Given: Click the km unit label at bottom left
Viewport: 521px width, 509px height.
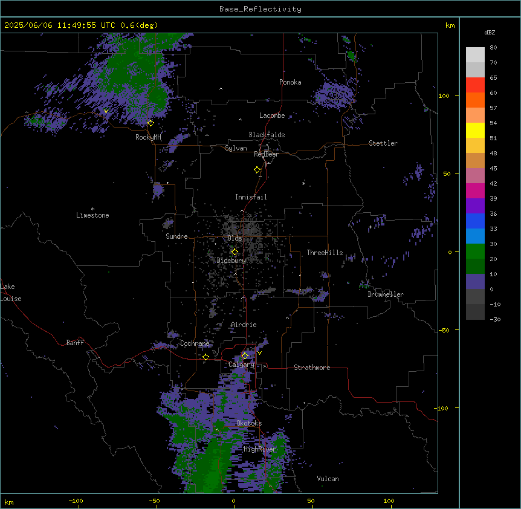Looking at the screenshot, I should [x=9, y=502].
